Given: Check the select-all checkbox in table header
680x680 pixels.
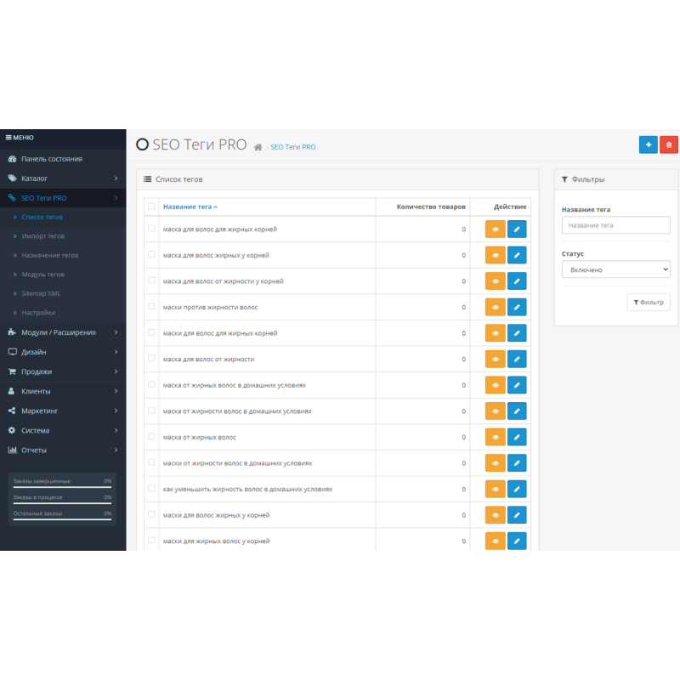Looking at the screenshot, I should [x=151, y=206].
